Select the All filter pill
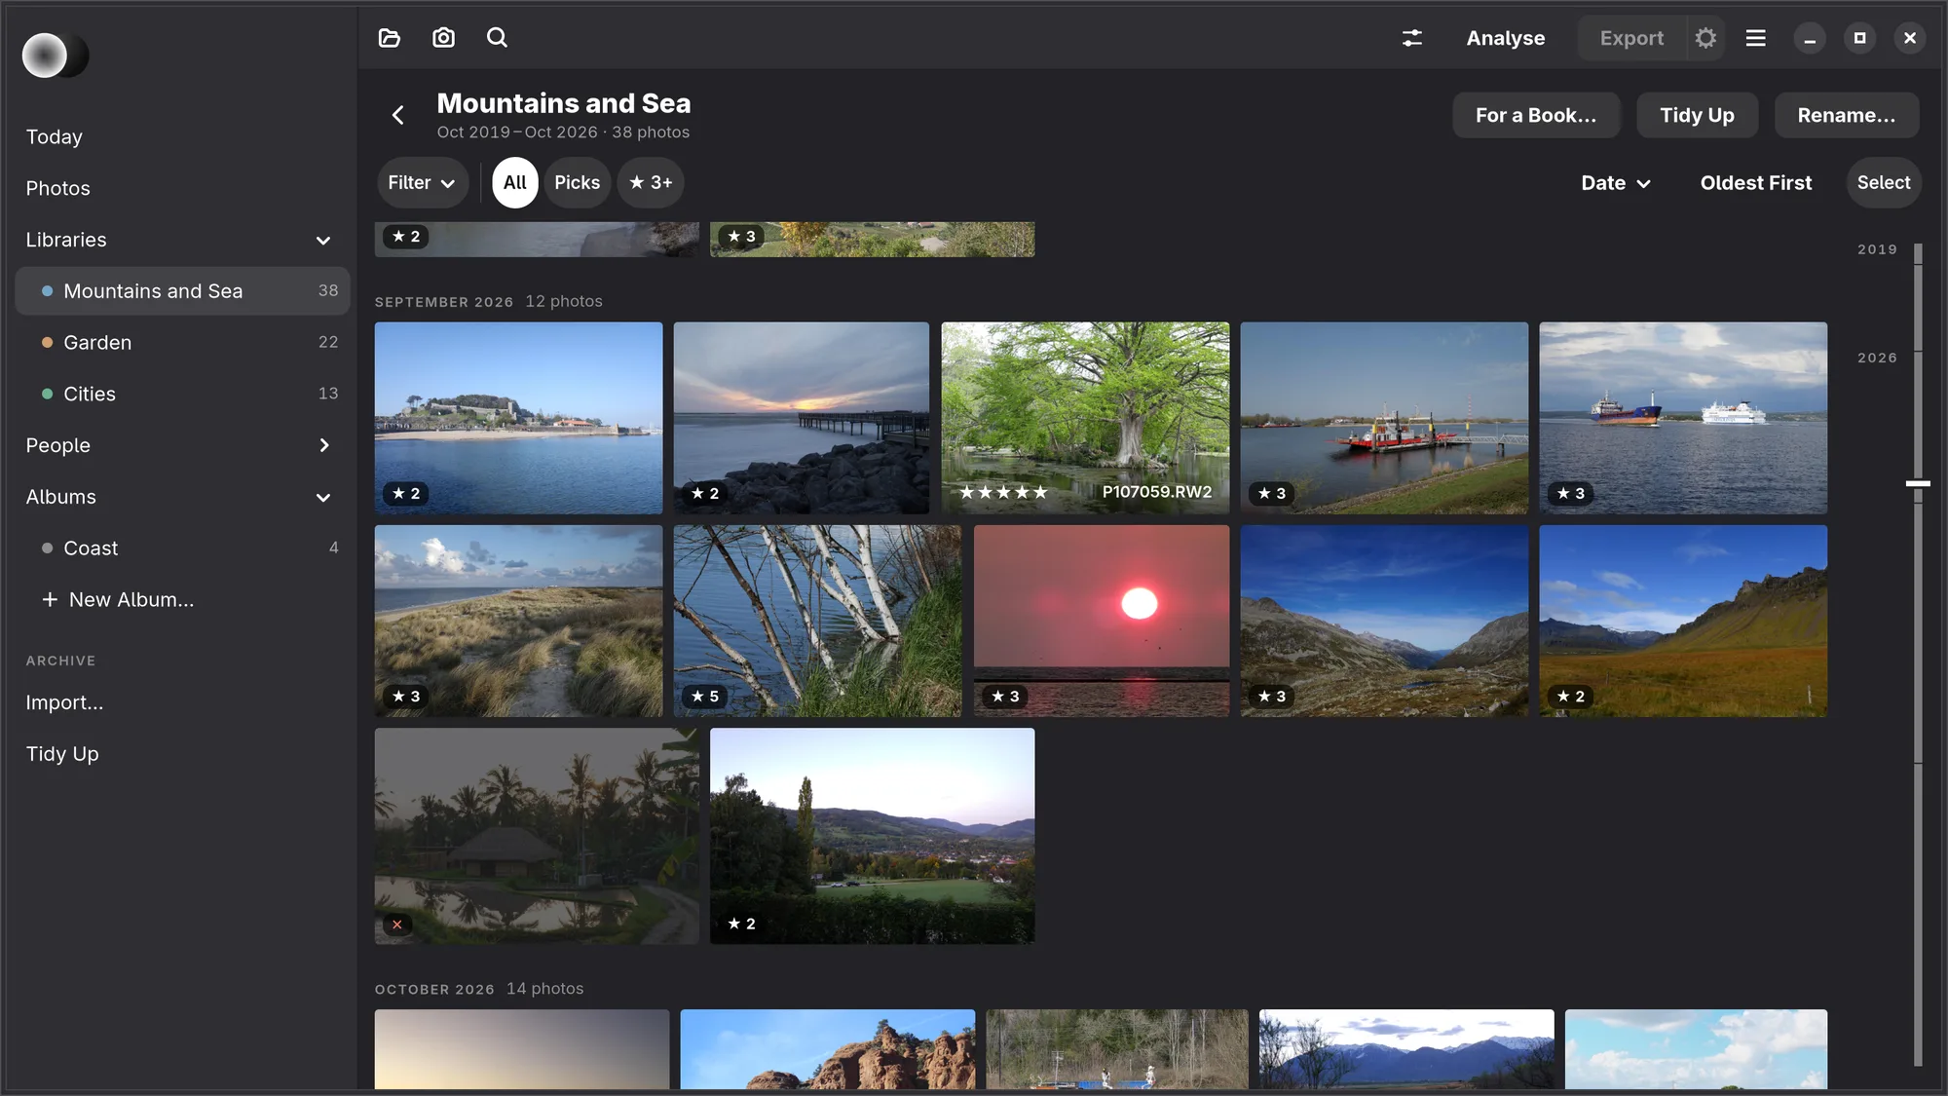The width and height of the screenshot is (1948, 1096). (x=515, y=183)
